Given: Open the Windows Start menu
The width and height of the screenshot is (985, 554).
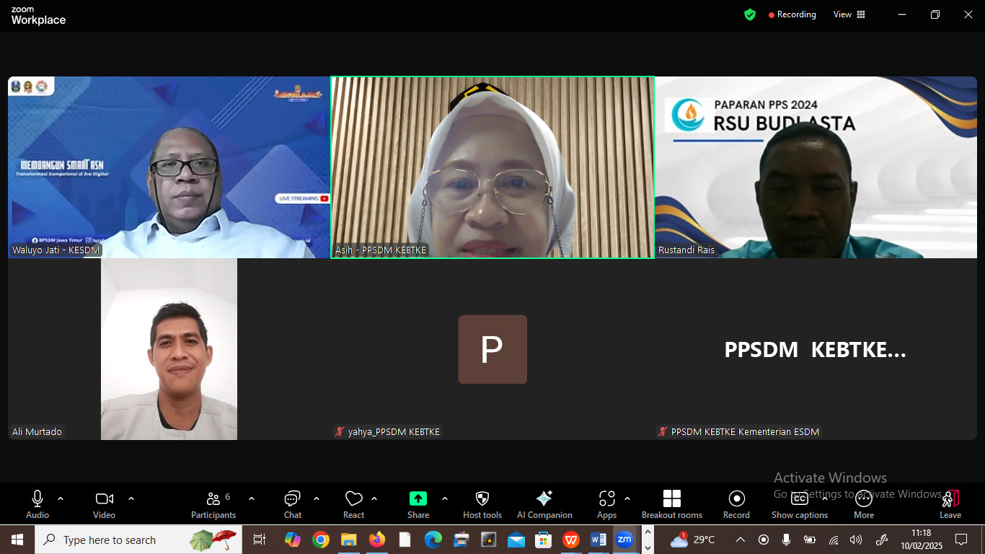Looking at the screenshot, I should click(17, 540).
